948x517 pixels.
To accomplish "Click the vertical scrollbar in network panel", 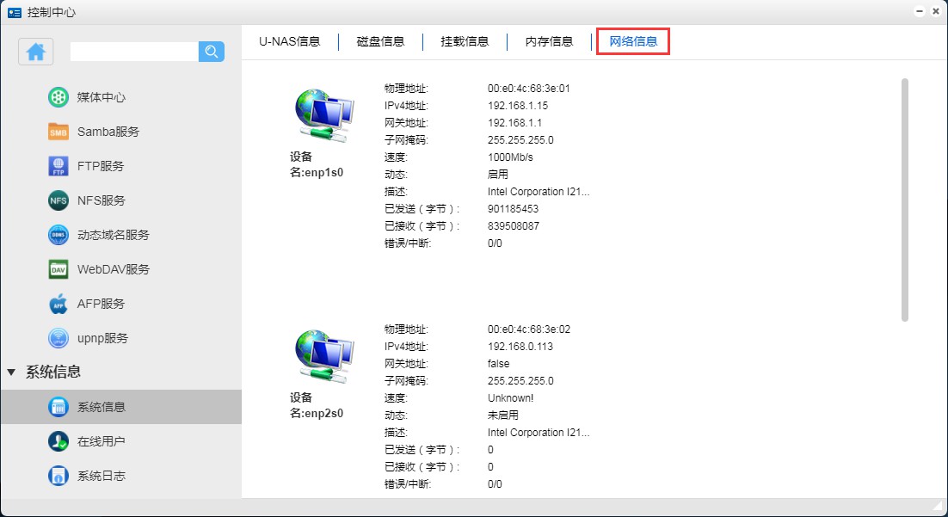I will point(904,200).
